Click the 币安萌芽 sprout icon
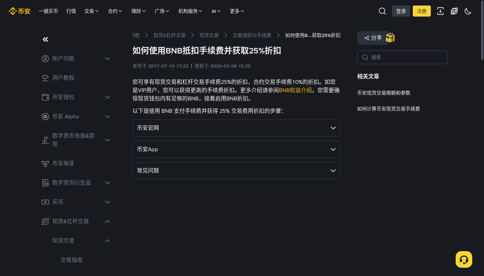The width and height of the screenshot is (484, 276). [x=45, y=164]
